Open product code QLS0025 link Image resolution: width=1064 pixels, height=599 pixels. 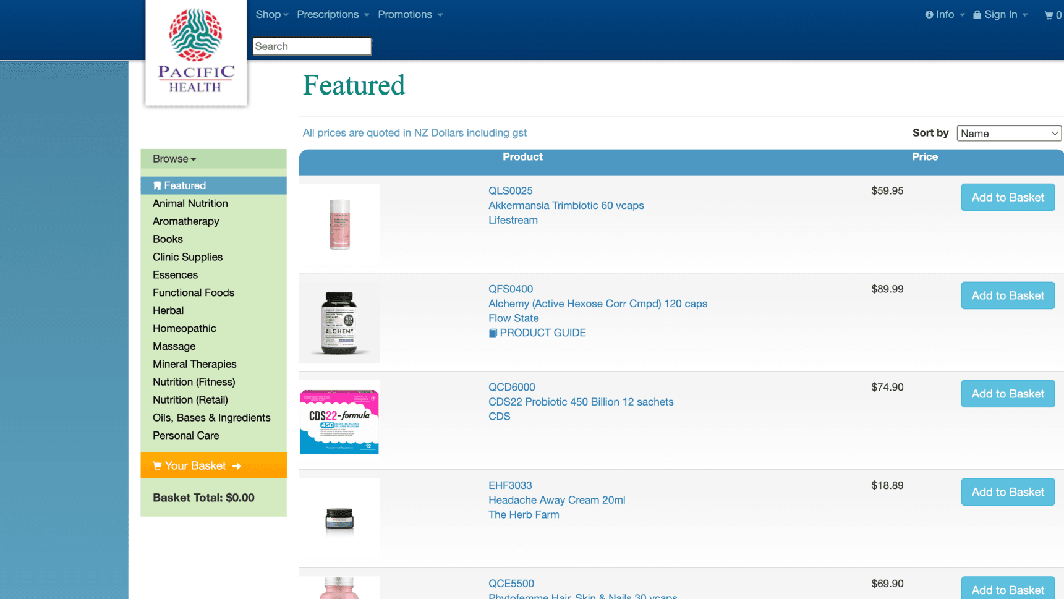tap(510, 191)
